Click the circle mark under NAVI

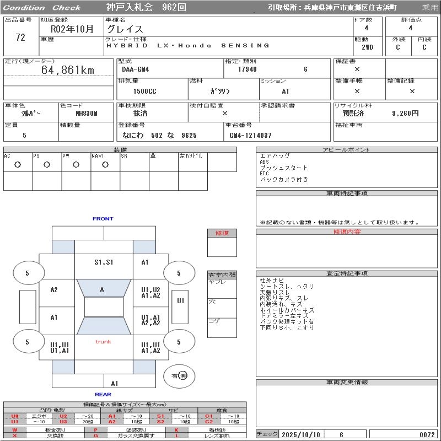pyautogui.click(x=105, y=164)
